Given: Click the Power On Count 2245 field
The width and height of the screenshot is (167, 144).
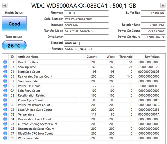Looking at the screenshot, I should click(153, 31).
